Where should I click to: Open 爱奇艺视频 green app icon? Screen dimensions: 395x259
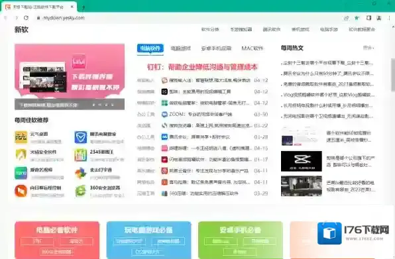click(x=21, y=173)
